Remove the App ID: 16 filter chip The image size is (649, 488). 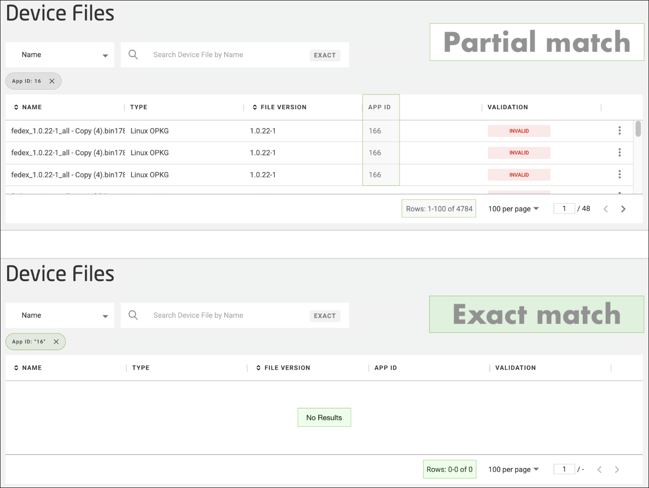52,81
